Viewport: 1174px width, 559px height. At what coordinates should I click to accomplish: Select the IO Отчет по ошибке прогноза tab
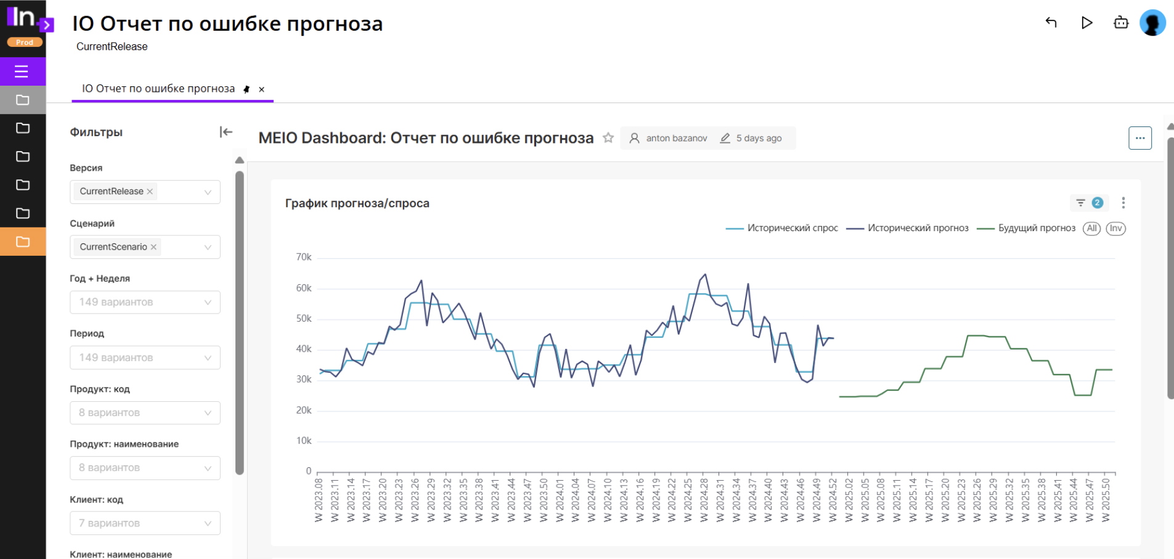[x=158, y=89]
